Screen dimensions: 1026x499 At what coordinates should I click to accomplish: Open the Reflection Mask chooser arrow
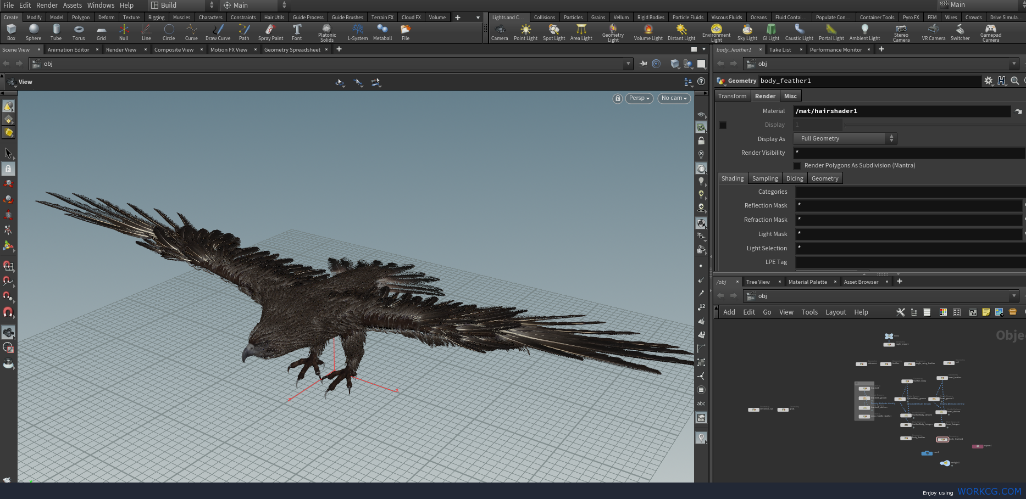[1024, 205]
